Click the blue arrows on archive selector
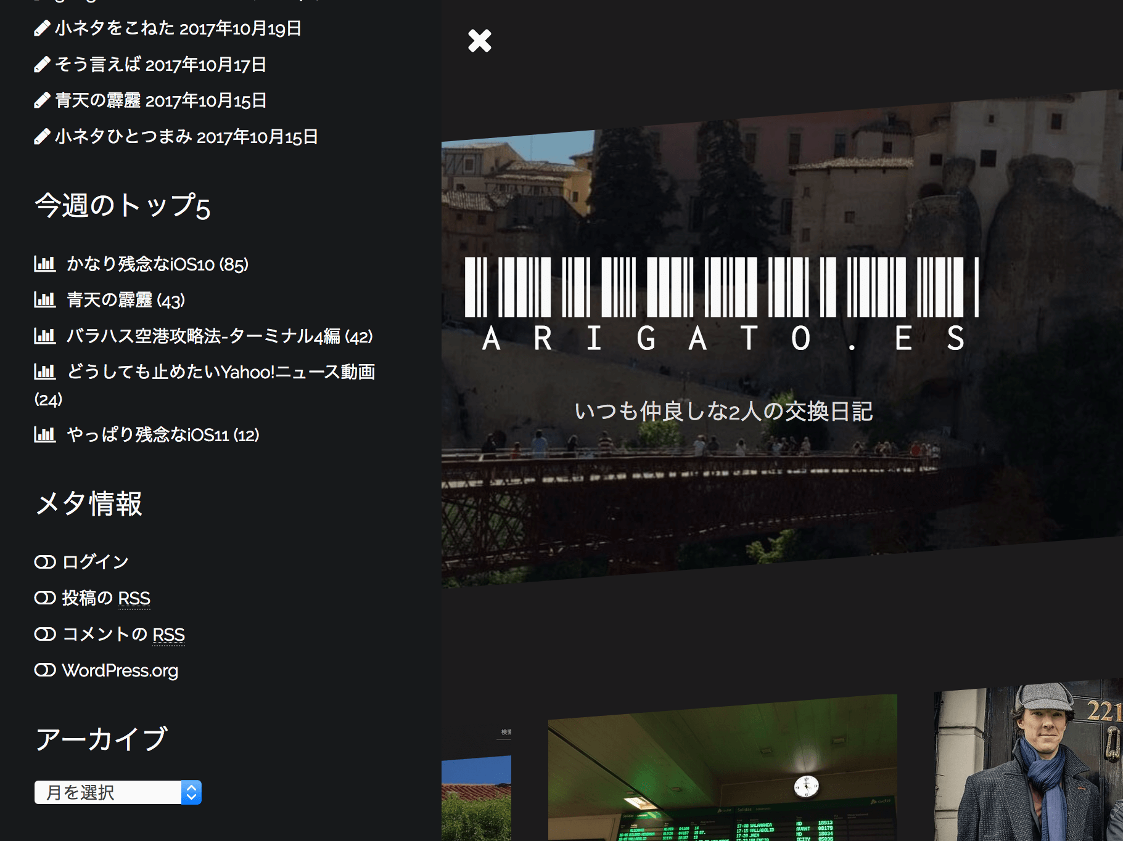The height and width of the screenshot is (841, 1123). pyautogui.click(x=191, y=792)
